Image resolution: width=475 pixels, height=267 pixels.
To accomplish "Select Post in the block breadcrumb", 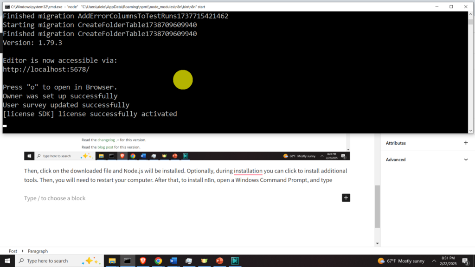I will coord(13,251).
